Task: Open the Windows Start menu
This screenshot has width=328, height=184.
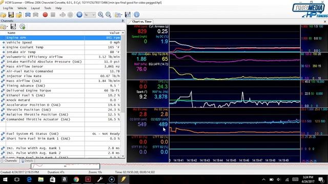Action: click(5, 179)
